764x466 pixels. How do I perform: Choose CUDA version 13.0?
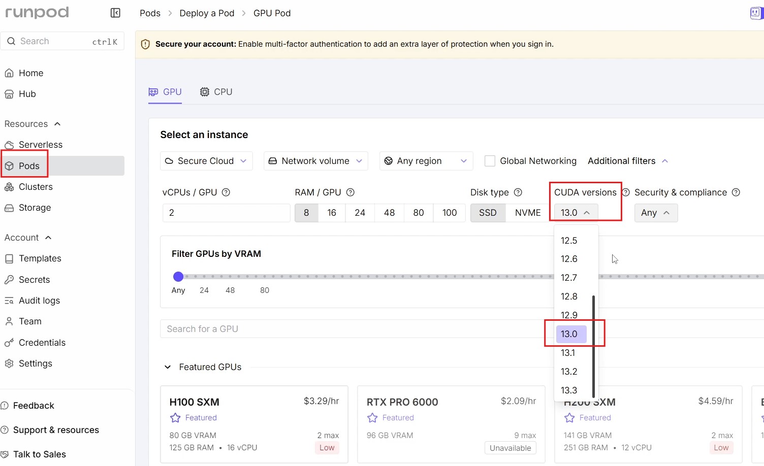[571, 334]
